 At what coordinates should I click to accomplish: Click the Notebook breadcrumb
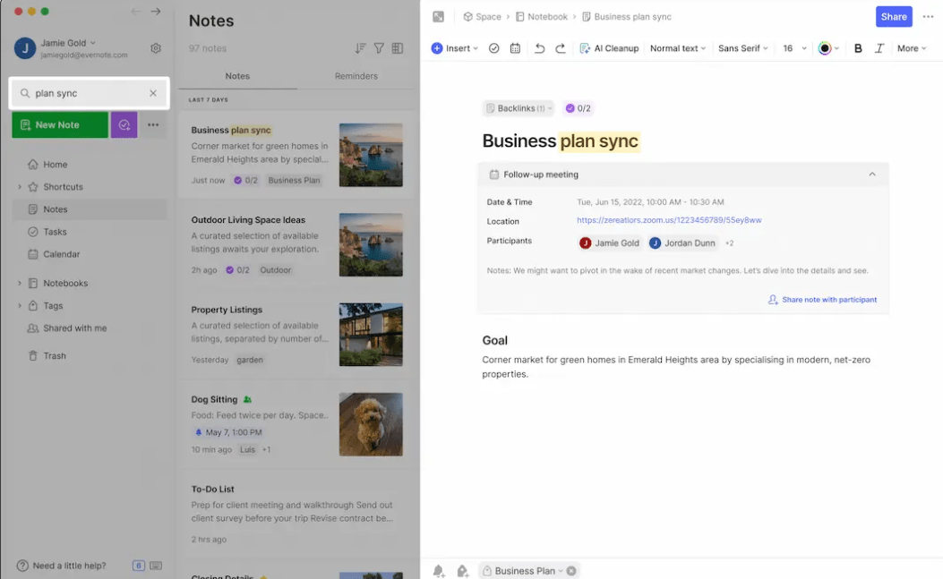click(541, 17)
